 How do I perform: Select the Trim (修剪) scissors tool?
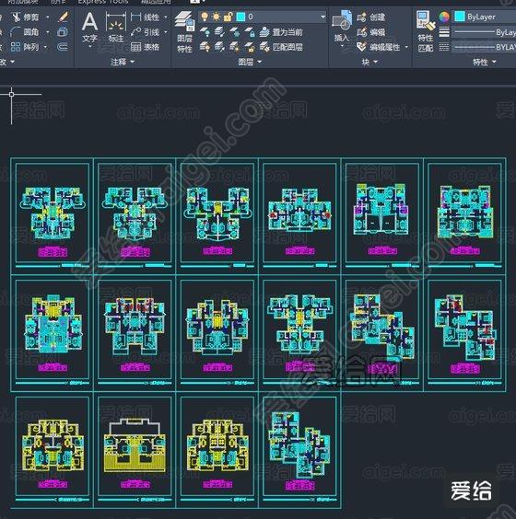[25, 17]
